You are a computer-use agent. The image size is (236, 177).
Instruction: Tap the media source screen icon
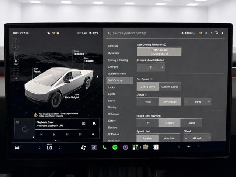tap(84, 124)
